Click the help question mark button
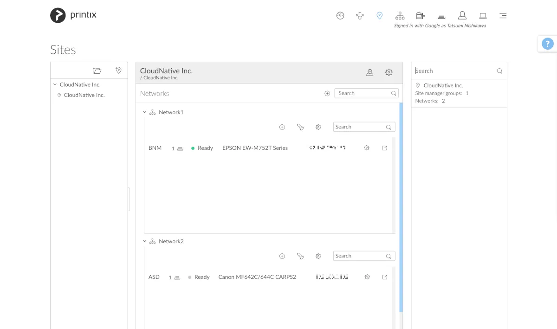 (547, 44)
